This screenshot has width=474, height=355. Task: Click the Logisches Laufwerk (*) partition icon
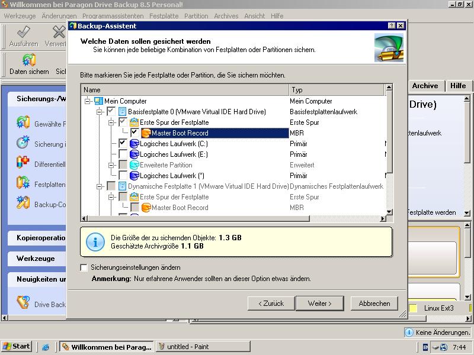134,176
